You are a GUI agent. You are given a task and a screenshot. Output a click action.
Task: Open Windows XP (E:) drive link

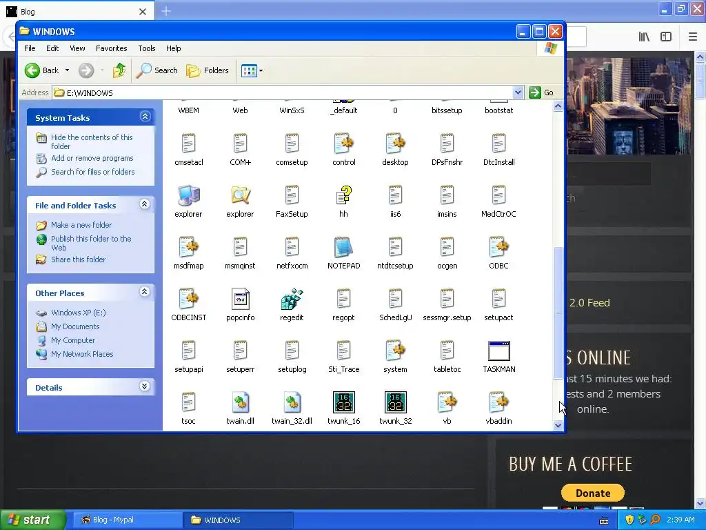(79, 313)
